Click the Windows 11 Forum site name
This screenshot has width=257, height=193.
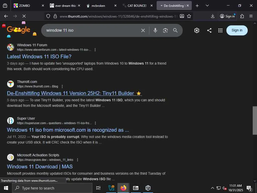click(32, 45)
